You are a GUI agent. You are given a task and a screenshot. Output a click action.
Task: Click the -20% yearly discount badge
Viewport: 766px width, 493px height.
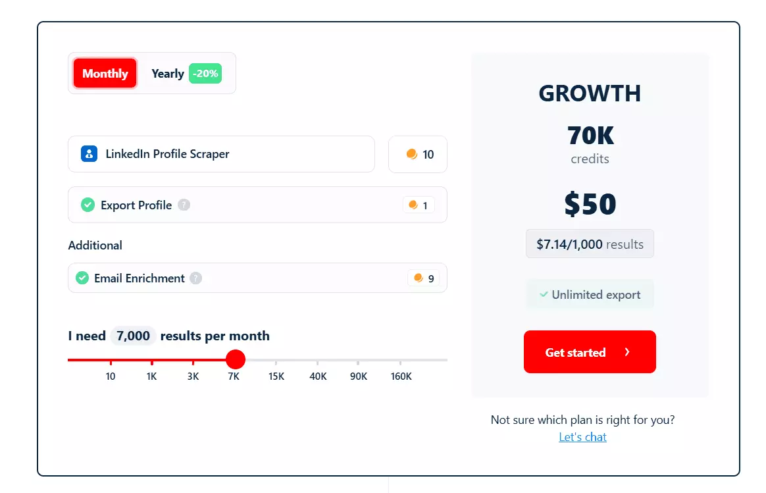coord(205,73)
